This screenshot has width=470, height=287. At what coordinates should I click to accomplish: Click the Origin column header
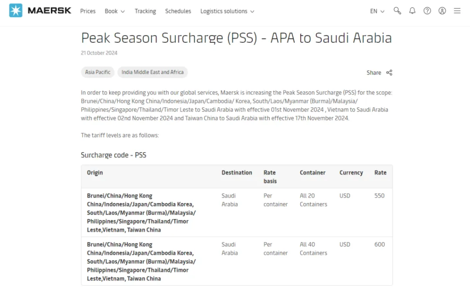pyautogui.click(x=95, y=173)
